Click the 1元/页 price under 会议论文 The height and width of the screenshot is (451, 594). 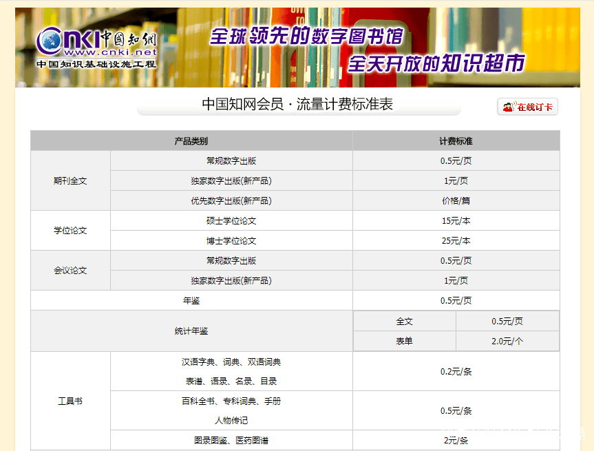(x=456, y=280)
